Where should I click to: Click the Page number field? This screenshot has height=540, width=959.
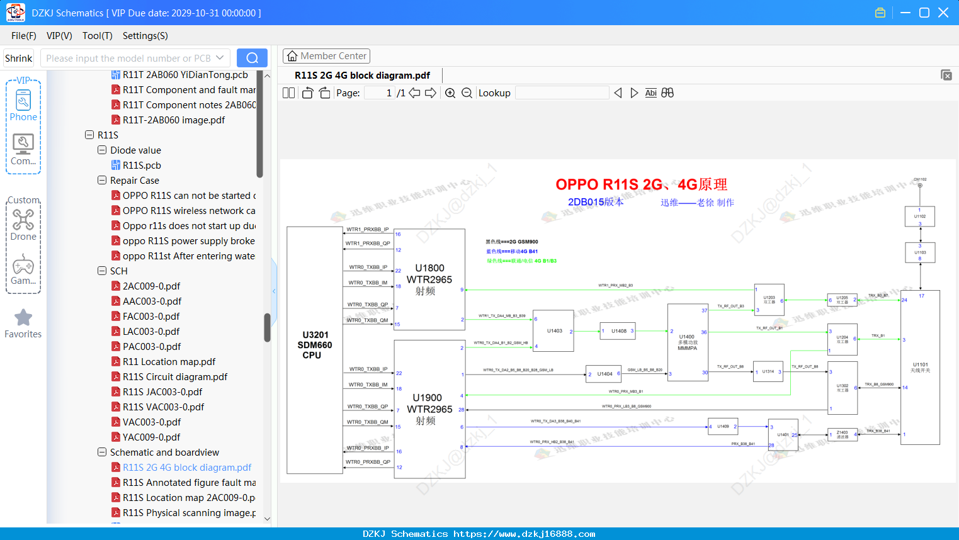[x=380, y=93]
